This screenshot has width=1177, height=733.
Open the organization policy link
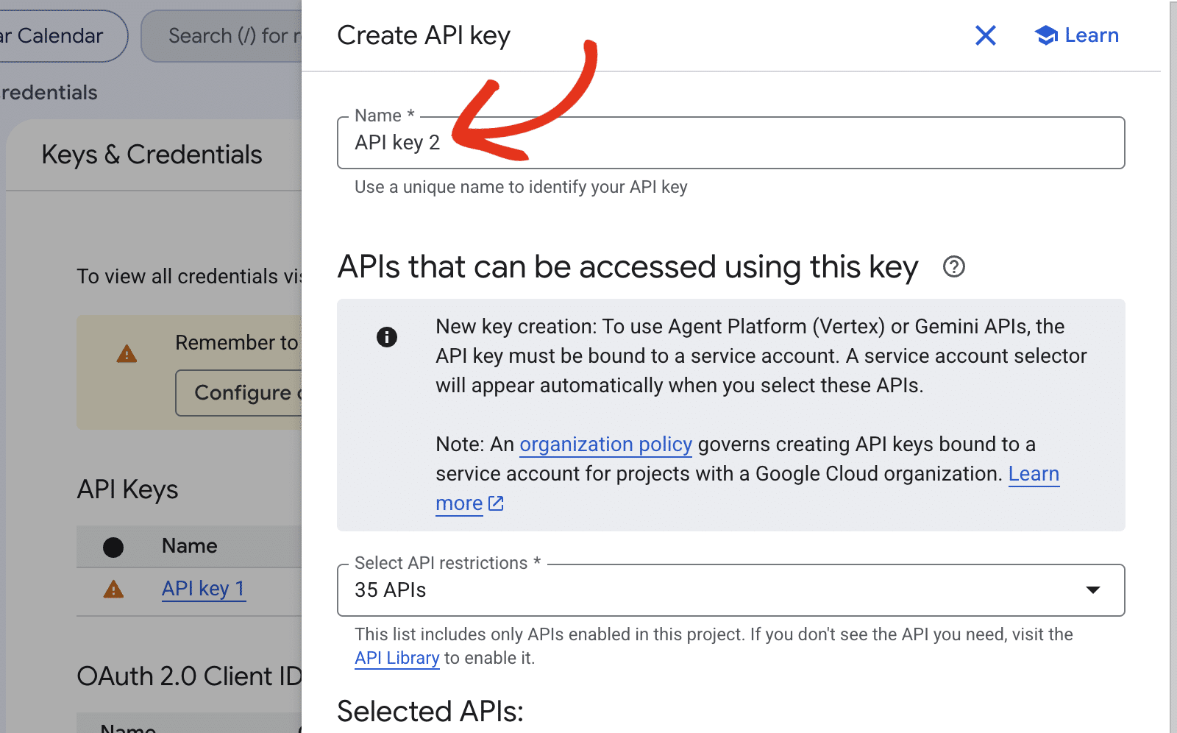pos(605,445)
